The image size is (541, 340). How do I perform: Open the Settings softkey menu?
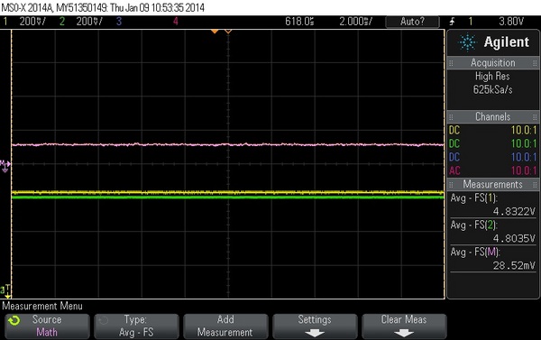[315, 326]
